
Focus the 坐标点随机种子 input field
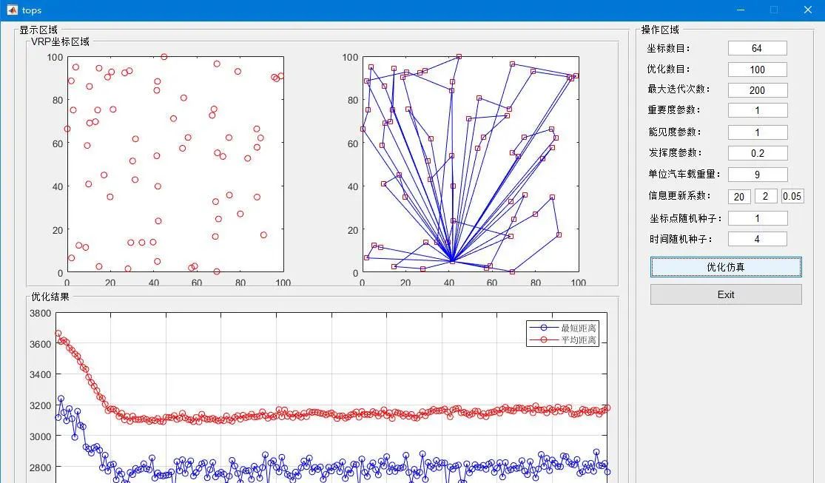pos(757,217)
